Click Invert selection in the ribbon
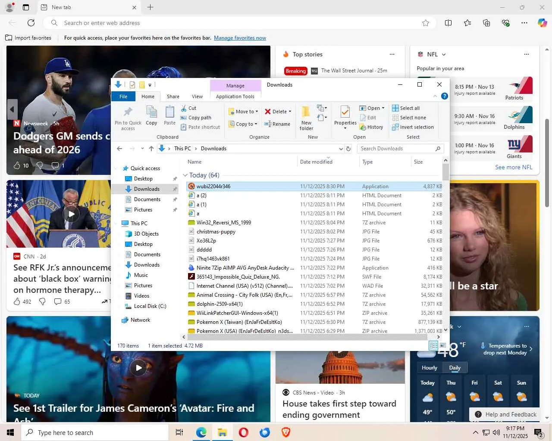This screenshot has height=441, width=552. tap(413, 127)
